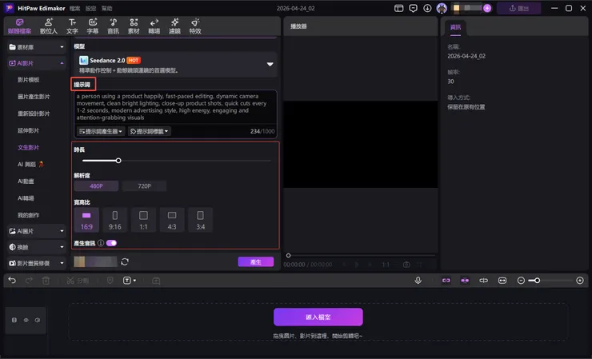Click the user avatar icon
The image size is (592, 359).
tap(442, 8)
